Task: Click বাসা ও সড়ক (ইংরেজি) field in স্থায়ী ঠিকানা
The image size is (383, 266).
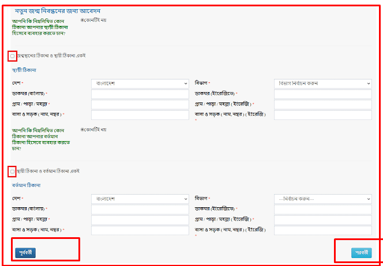Action: point(322,115)
